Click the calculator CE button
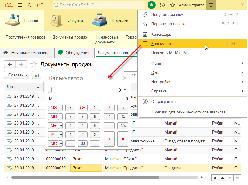 [x=83, y=108]
